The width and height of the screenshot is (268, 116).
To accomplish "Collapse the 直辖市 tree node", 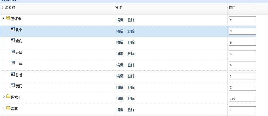I will (3, 18).
